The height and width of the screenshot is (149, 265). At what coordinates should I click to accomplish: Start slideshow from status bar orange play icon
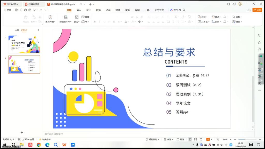pyautogui.click(x=208, y=139)
